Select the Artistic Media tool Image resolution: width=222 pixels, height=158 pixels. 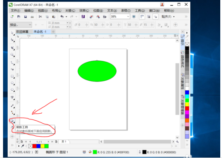[12, 69]
